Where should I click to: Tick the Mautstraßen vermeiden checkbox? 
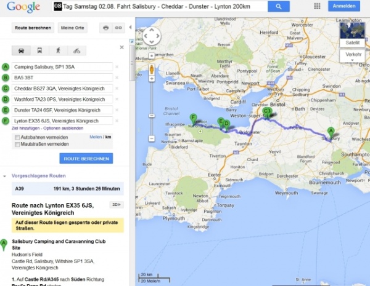(17, 144)
